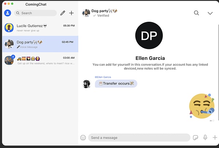
Task: Click the sender avatar beside Transfer message
Action: coord(87,84)
